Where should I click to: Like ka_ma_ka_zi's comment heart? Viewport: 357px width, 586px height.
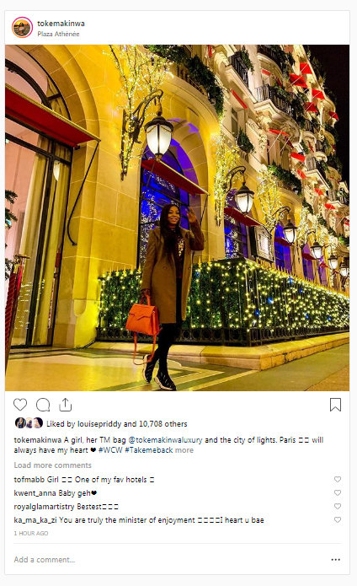tap(338, 519)
